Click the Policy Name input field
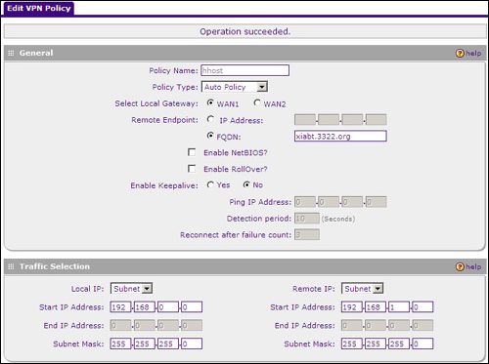Image resolution: width=489 pixels, height=364 pixels. click(x=245, y=70)
